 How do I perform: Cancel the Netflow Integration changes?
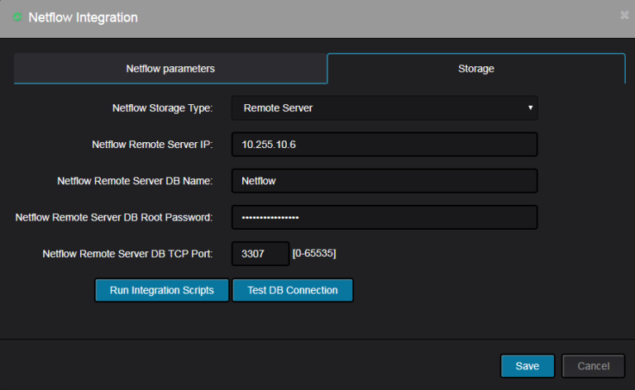593,366
